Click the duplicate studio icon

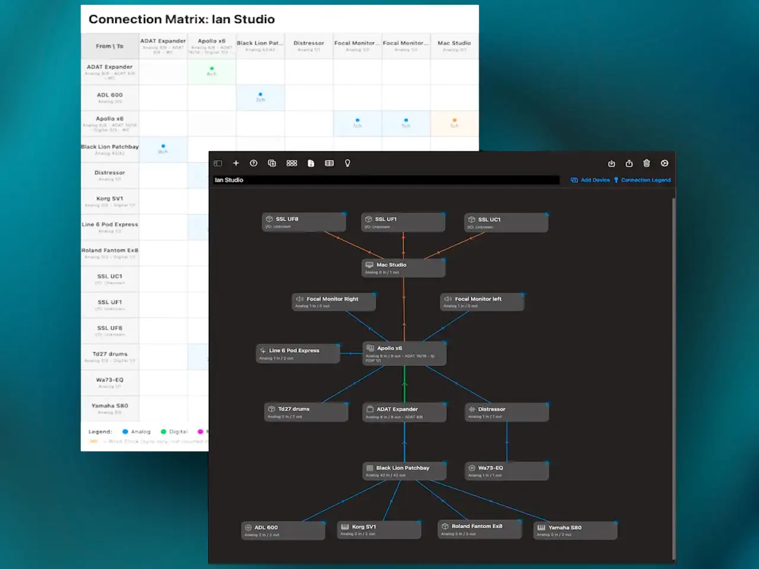click(x=272, y=163)
